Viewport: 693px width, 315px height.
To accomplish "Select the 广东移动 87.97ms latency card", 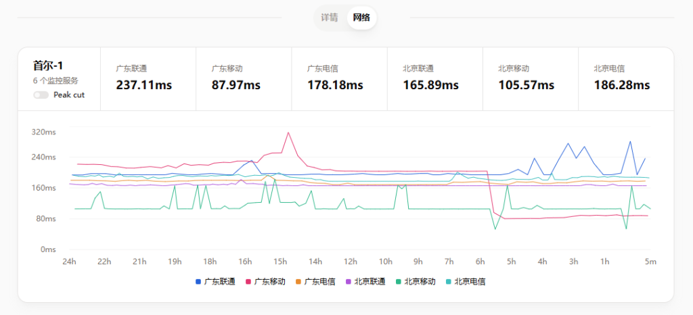I will point(243,78).
